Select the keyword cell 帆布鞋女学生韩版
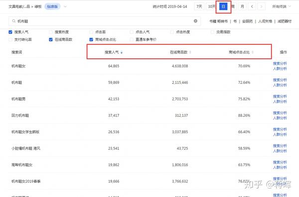 (25, 132)
